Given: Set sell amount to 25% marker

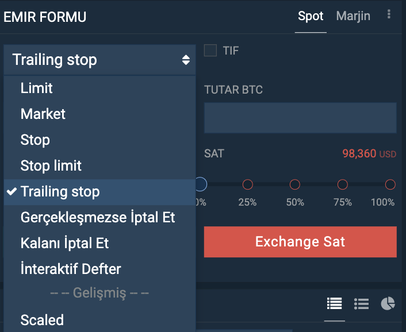Looking at the screenshot, I should pyautogui.click(x=247, y=184).
